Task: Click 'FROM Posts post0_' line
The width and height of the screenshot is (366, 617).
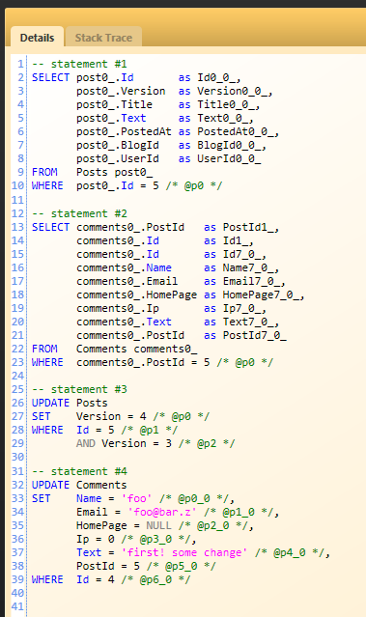Action: (x=92, y=172)
